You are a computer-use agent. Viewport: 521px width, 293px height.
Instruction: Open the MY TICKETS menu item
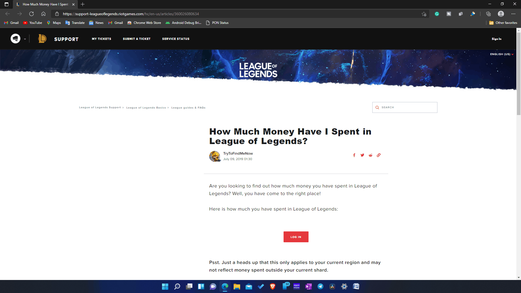click(x=101, y=39)
